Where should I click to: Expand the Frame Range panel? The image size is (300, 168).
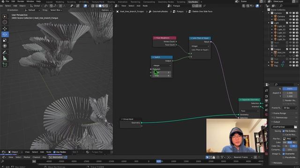(279, 113)
